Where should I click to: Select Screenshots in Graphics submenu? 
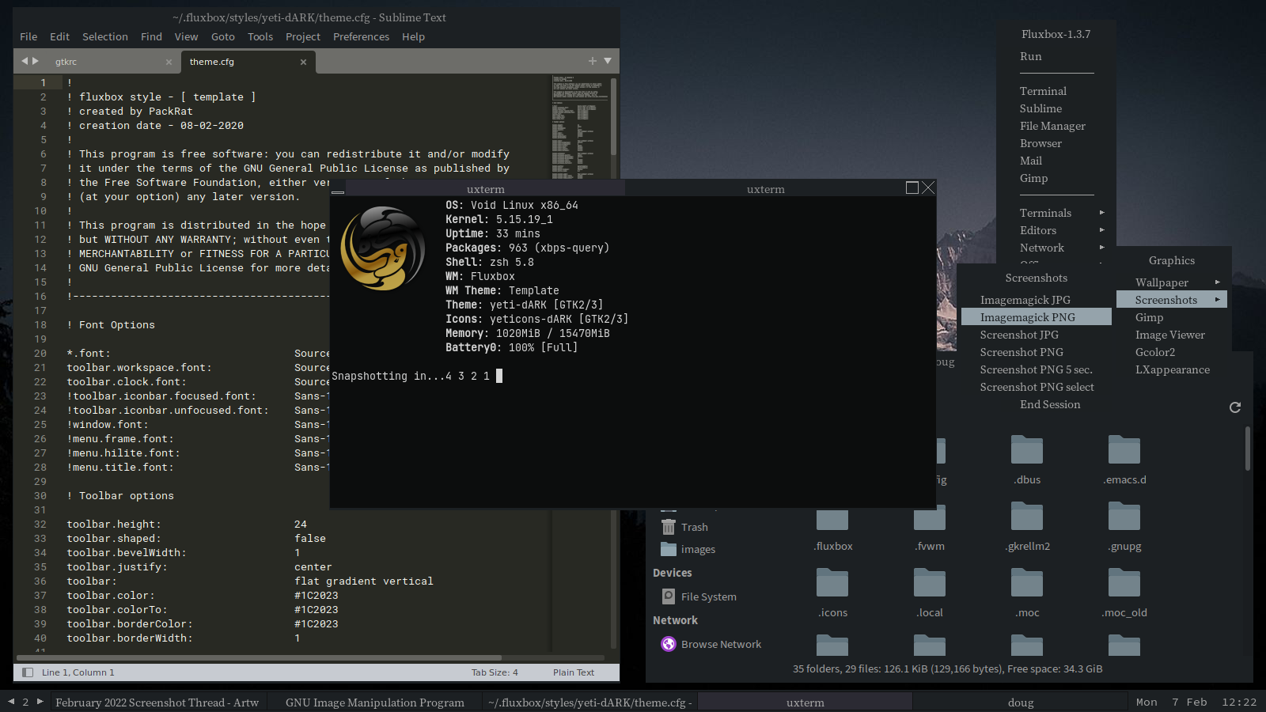point(1172,300)
